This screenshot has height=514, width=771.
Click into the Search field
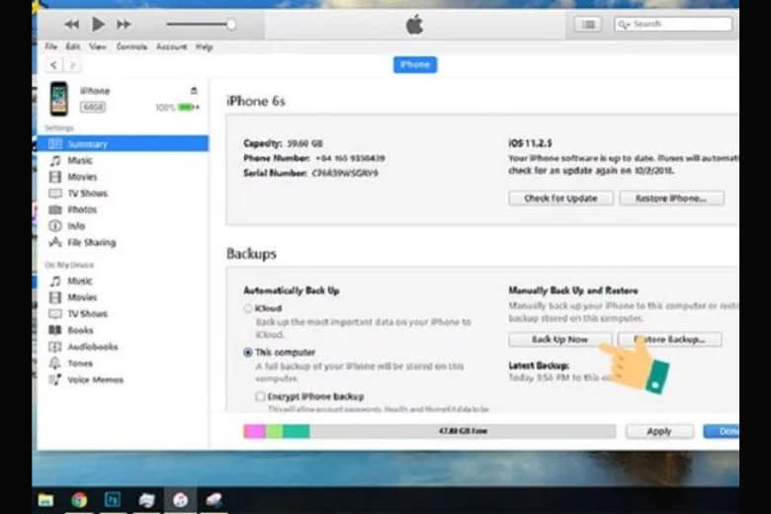[x=673, y=24]
